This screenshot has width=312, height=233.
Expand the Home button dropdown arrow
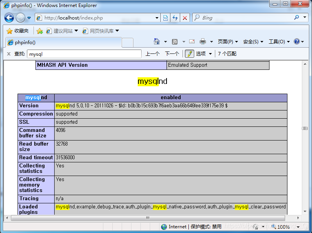coord(165,42)
